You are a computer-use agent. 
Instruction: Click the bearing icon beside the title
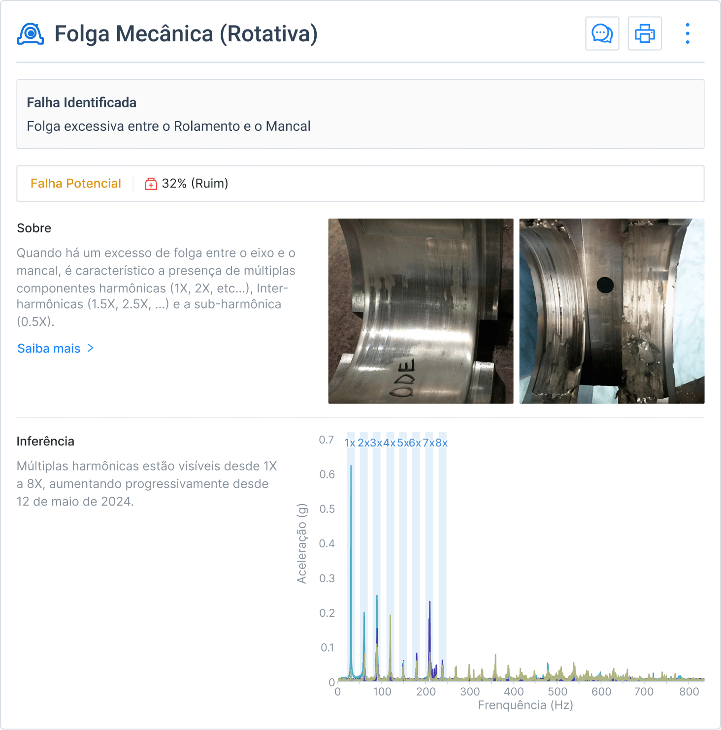31,34
